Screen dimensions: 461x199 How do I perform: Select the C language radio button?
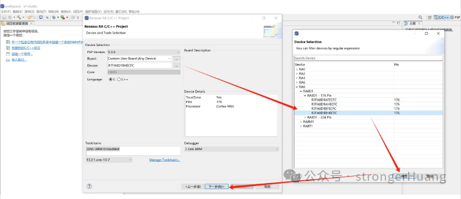click(110, 79)
